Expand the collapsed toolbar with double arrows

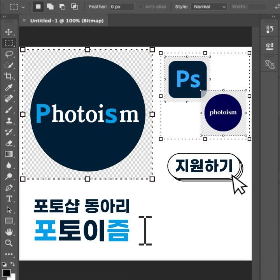4,17
